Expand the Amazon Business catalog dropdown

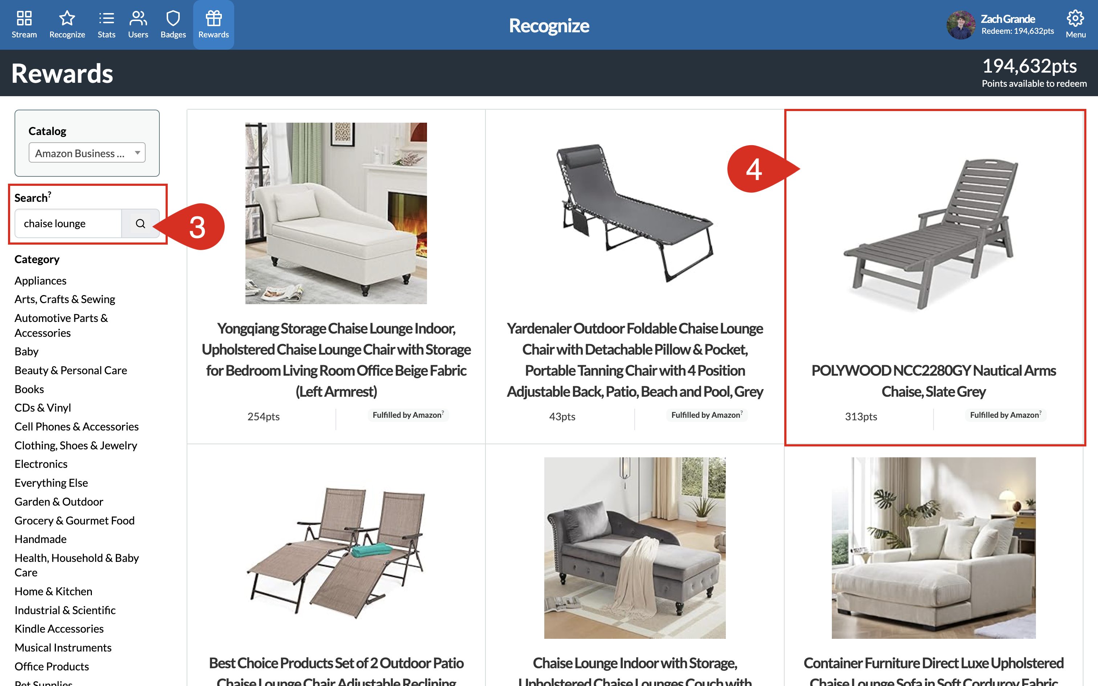pos(87,153)
